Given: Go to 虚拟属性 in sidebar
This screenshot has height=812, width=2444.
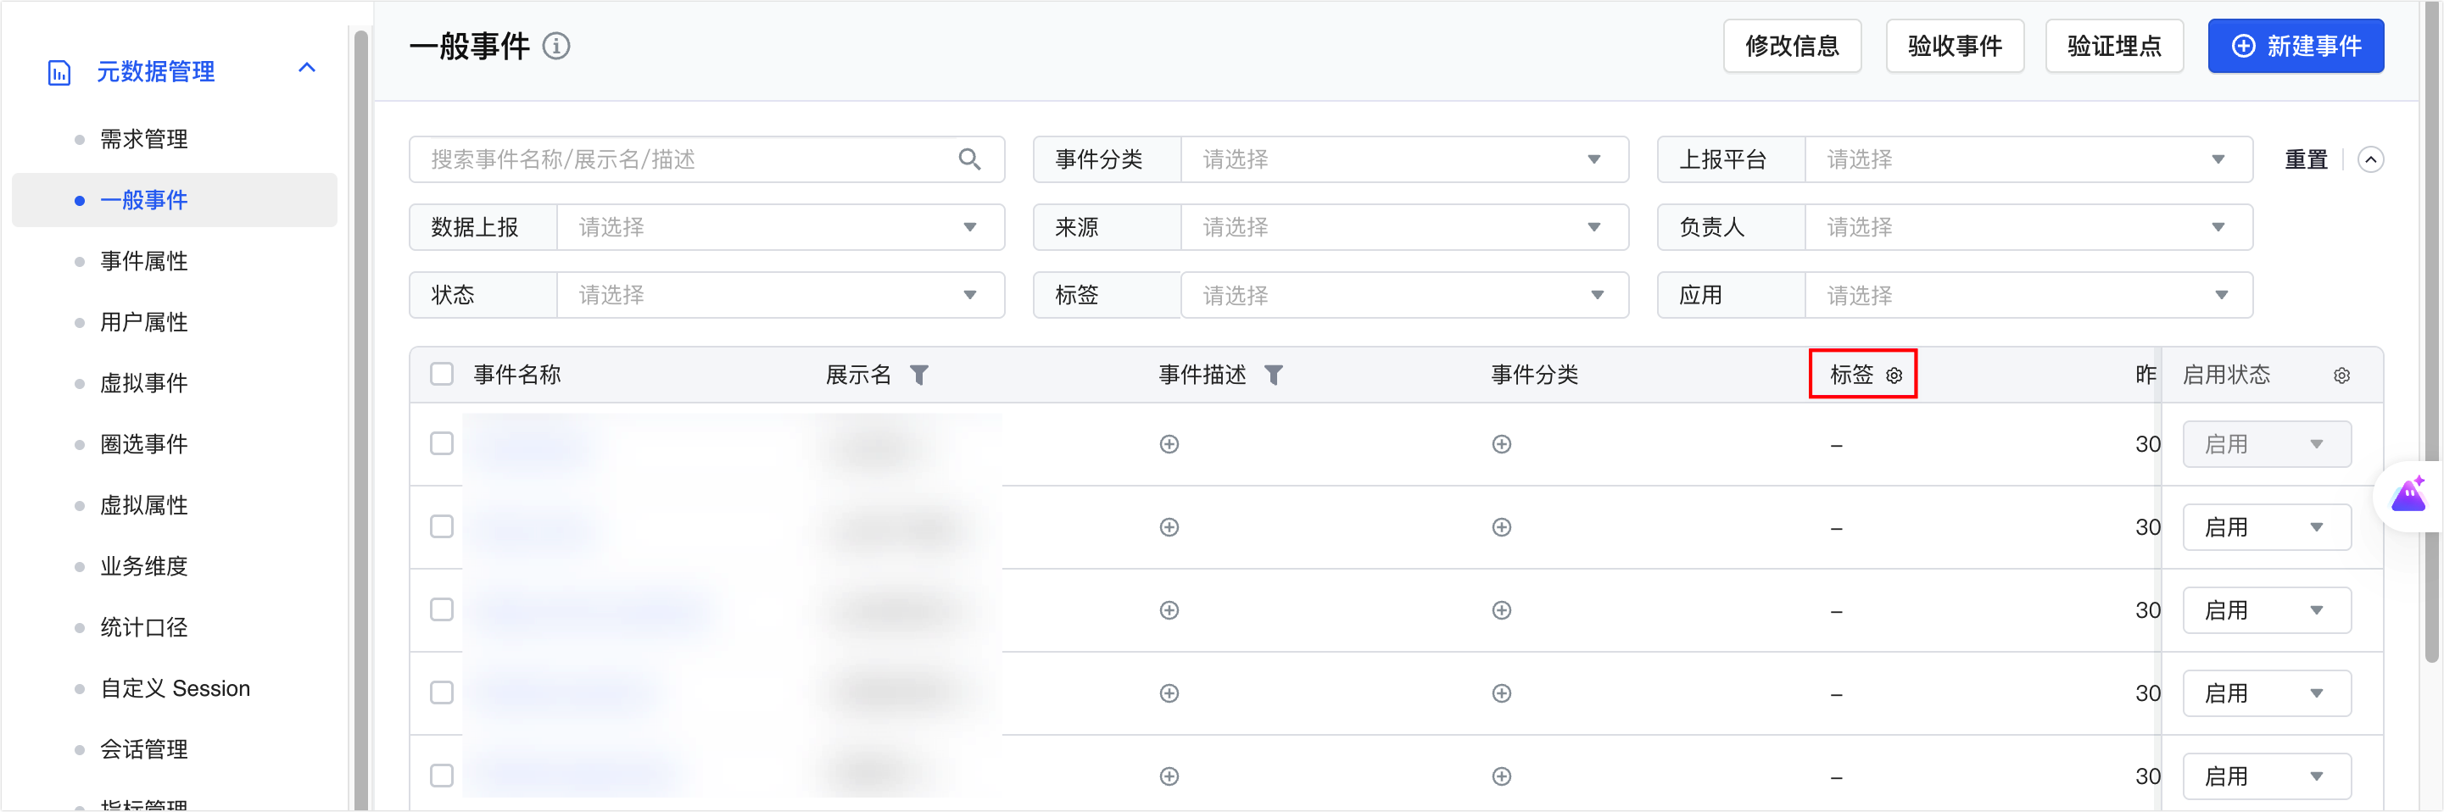Looking at the screenshot, I should (x=144, y=506).
